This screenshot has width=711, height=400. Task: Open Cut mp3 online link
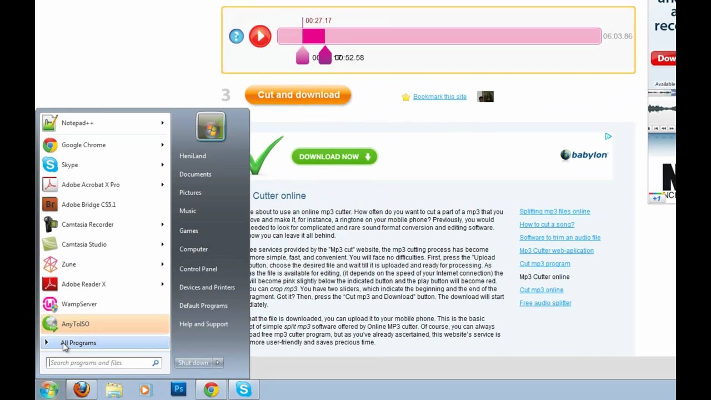click(x=542, y=290)
